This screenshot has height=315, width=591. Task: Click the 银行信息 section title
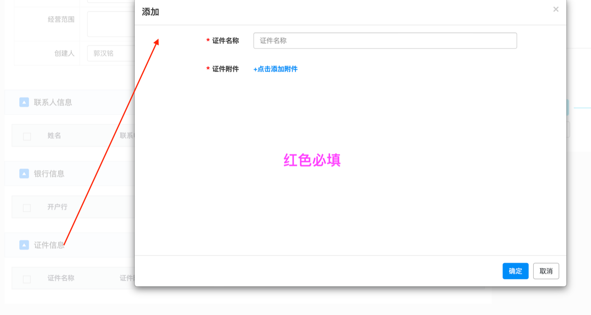(x=49, y=174)
